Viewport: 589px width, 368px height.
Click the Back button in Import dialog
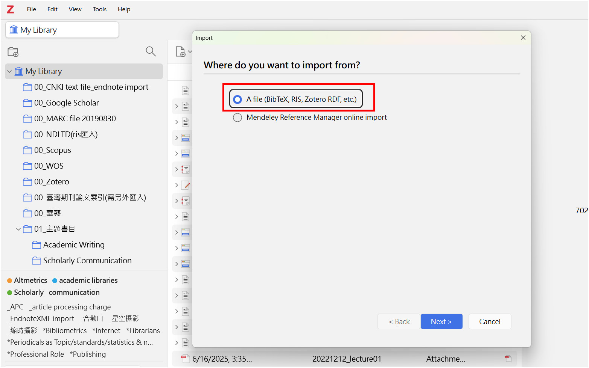pos(399,321)
